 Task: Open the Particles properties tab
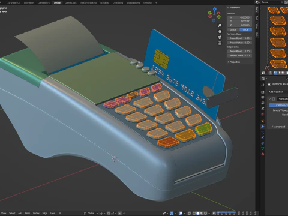click(263, 132)
